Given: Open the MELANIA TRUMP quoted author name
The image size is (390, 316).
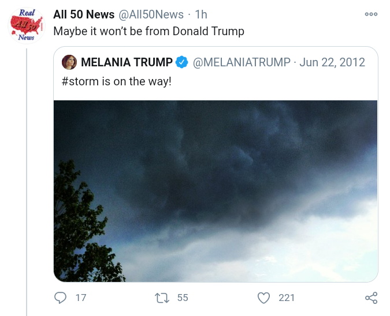Looking at the screenshot, I should point(127,62).
